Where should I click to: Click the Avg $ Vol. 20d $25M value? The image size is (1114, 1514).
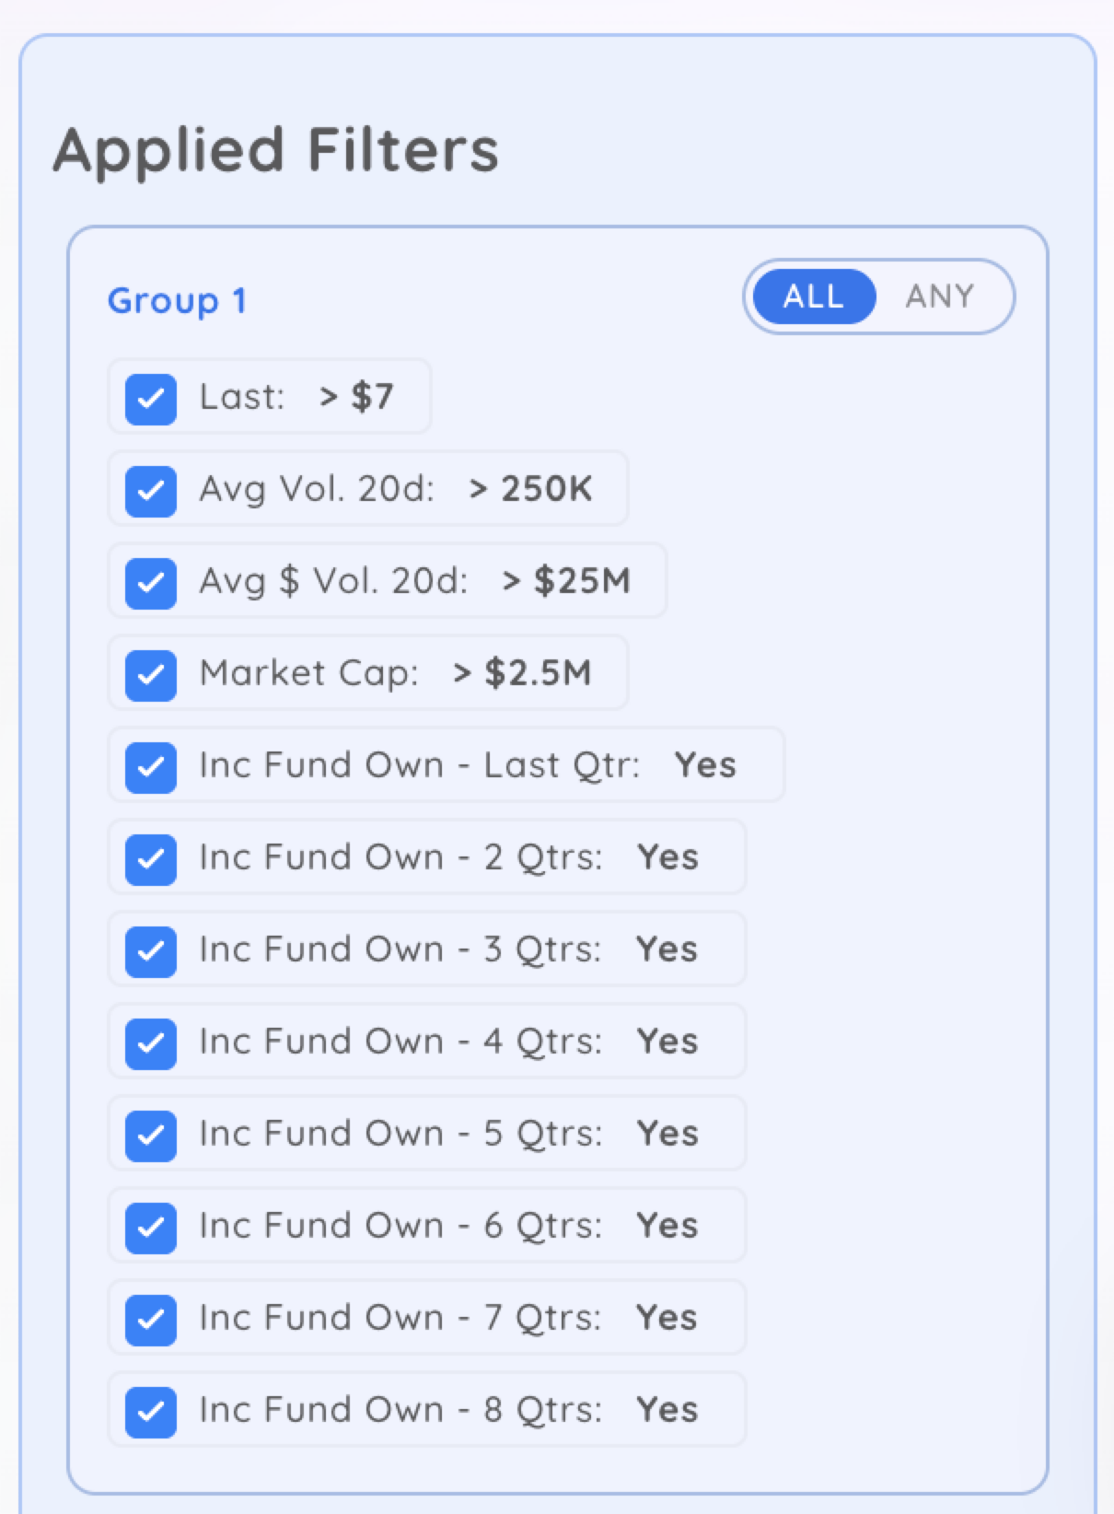[567, 581]
